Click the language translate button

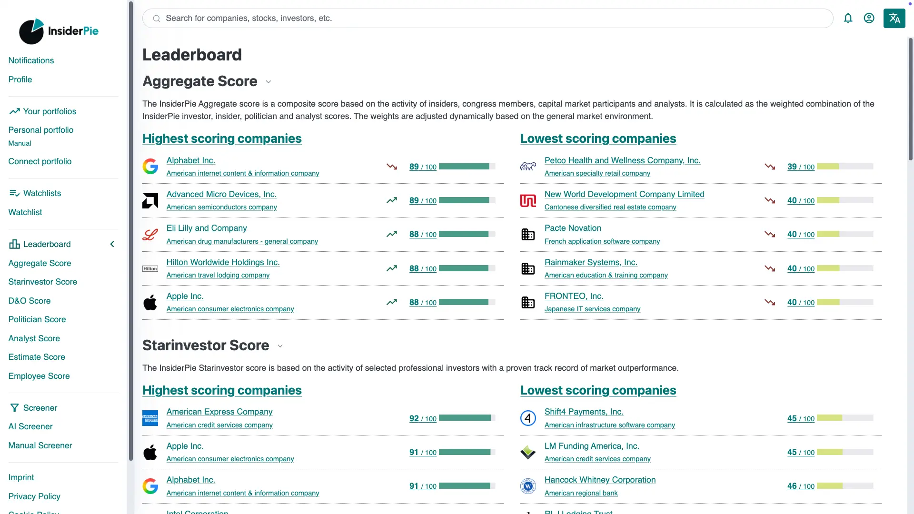click(894, 18)
